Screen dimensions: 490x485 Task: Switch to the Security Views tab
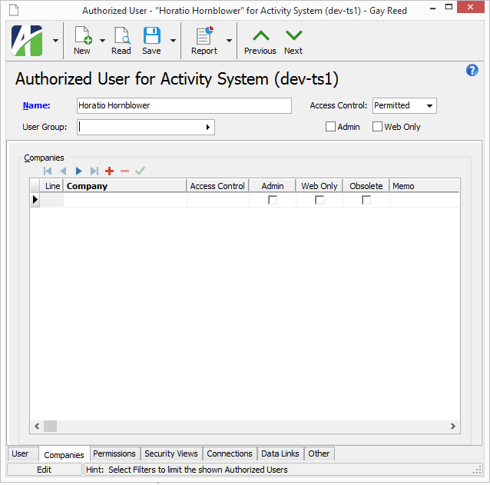171,453
